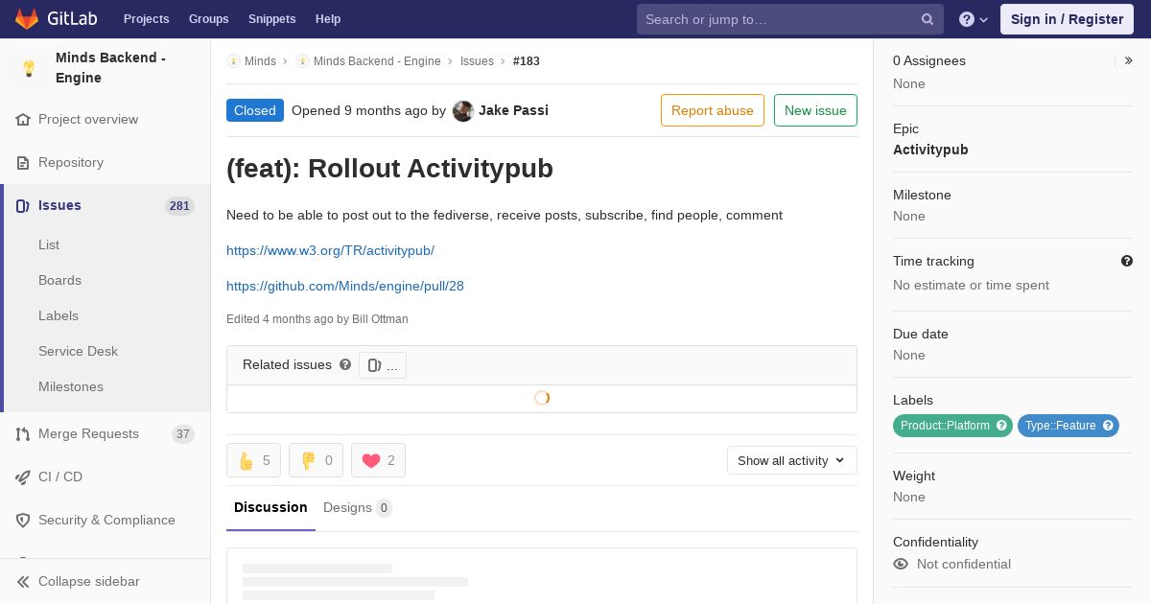Open the Issues List submenu item
Screen dimensions: 1151x604
[49, 244]
